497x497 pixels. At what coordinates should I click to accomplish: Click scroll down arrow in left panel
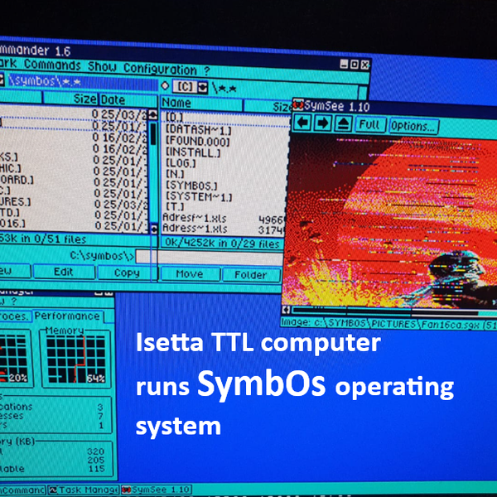pyautogui.click(x=154, y=229)
